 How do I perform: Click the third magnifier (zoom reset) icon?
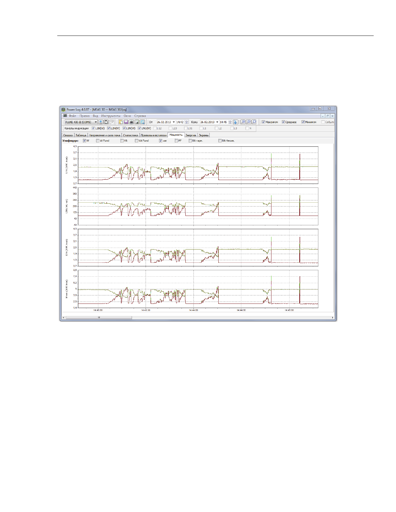coord(254,122)
